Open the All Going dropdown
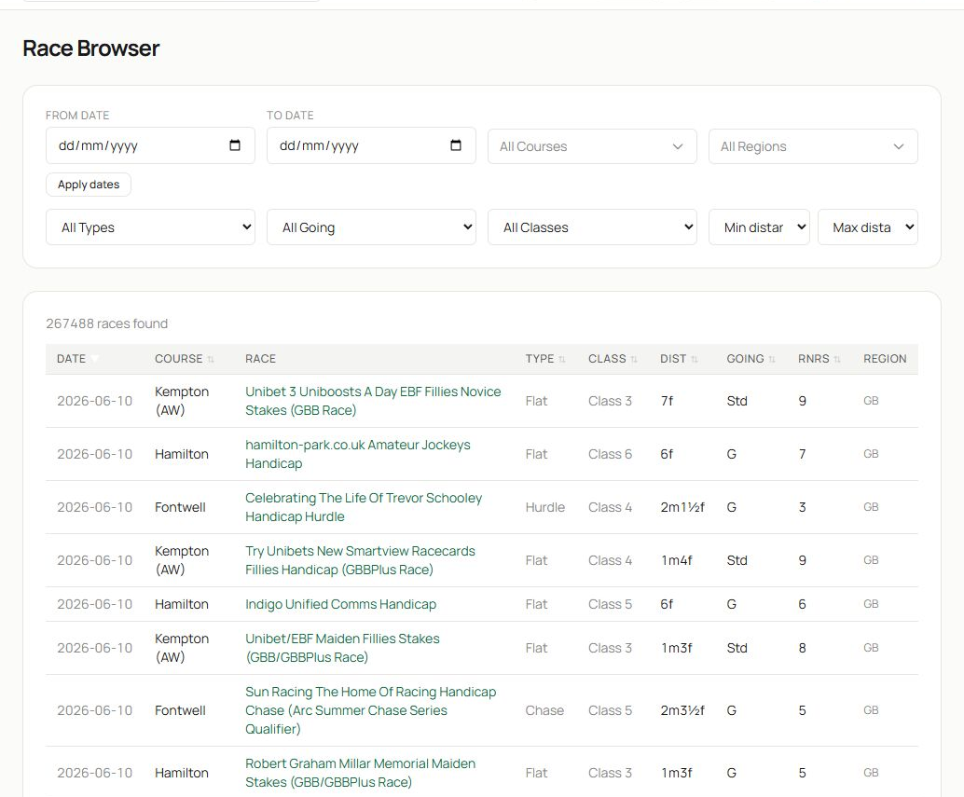Viewport: 964px width, 797px height. [371, 227]
